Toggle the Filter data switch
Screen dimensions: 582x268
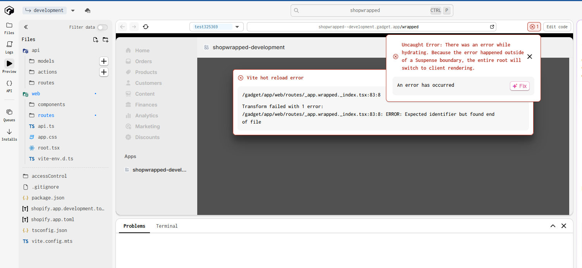pos(102,27)
